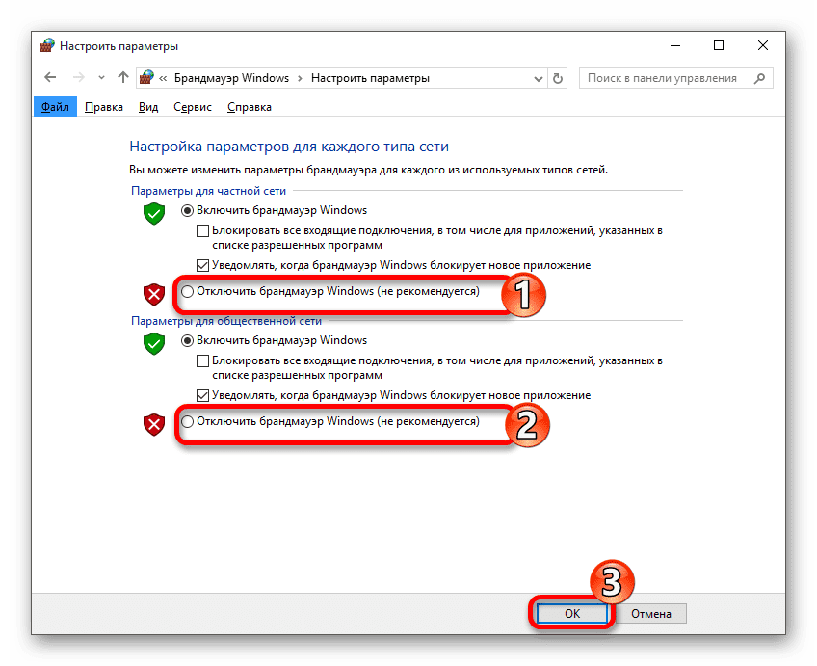Click the search magnifier icon
Screen dimensions: 817x666
click(760, 78)
